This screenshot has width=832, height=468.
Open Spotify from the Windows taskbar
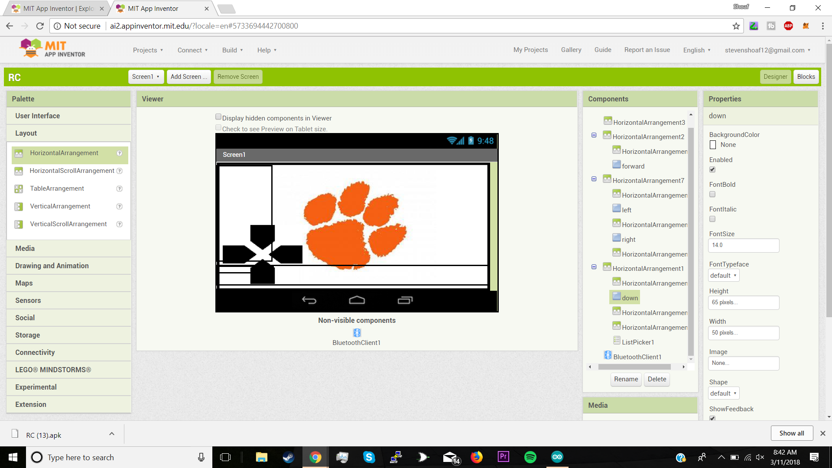tap(530, 457)
